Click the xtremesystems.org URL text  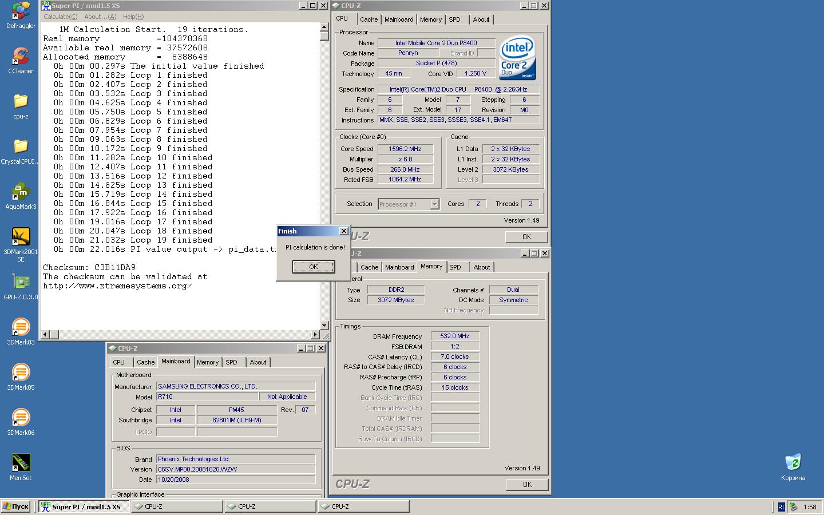coord(117,286)
